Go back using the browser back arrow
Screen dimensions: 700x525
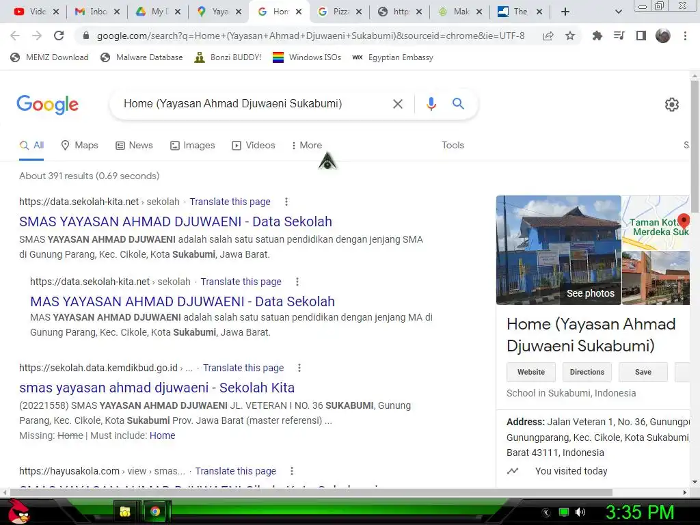[15, 36]
